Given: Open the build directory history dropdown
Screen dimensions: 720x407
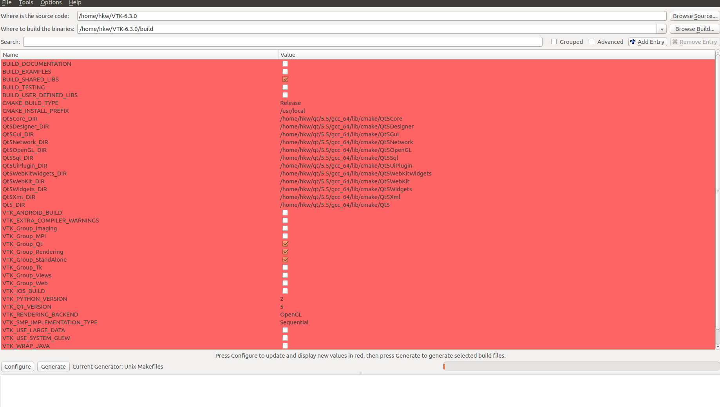Looking at the screenshot, I should 662,29.
